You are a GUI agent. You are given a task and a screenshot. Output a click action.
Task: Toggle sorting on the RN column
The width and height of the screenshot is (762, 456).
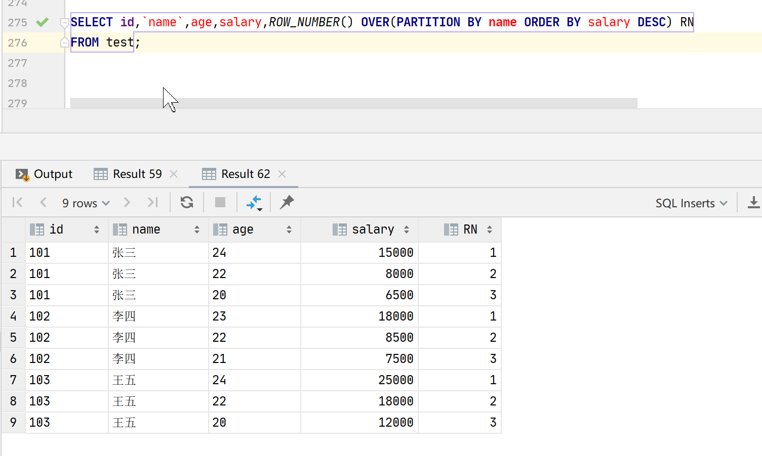click(x=489, y=229)
